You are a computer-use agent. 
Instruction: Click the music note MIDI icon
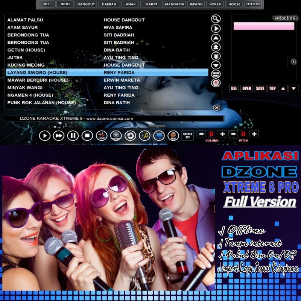pyautogui.click(x=146, y=135)
